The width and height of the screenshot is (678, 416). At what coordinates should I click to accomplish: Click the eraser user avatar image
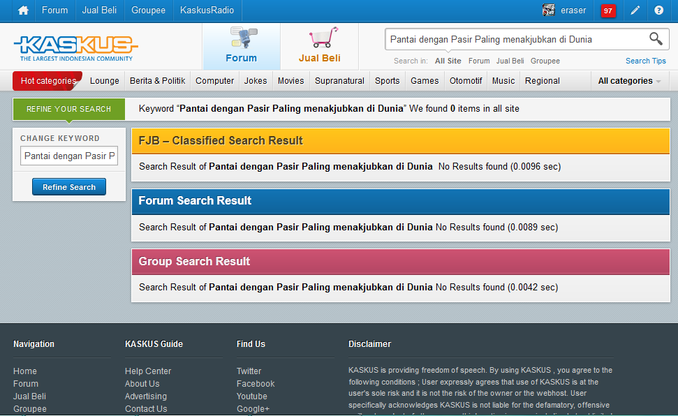549,10
